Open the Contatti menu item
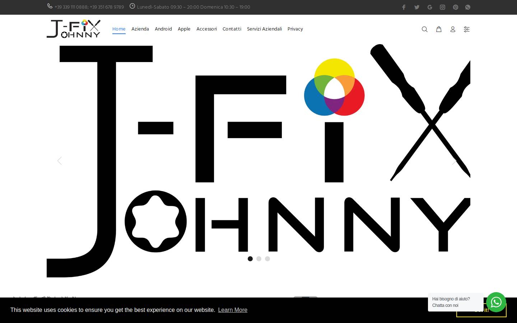The image size is (517, 323). point(232,29)
